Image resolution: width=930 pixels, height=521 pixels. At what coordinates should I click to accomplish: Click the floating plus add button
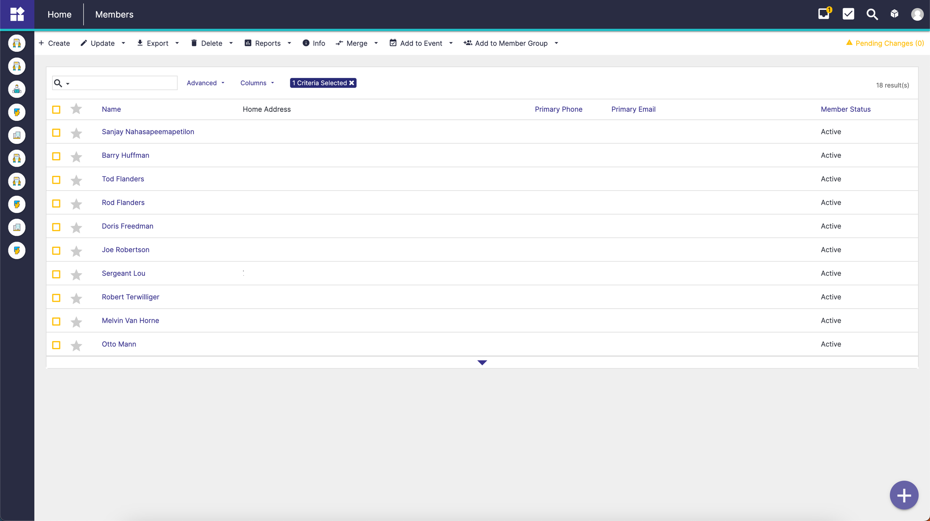(904, 495)
